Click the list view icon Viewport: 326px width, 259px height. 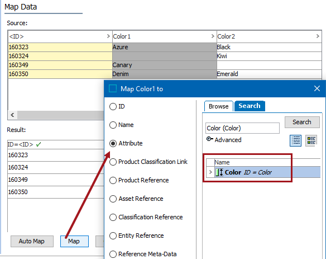(295, 140)
